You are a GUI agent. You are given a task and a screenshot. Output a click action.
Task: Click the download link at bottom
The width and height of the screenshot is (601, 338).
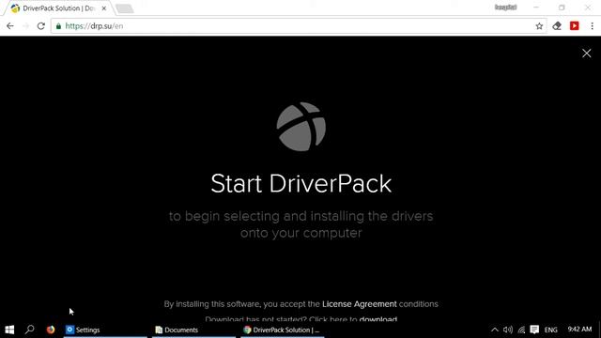(378, 319)
